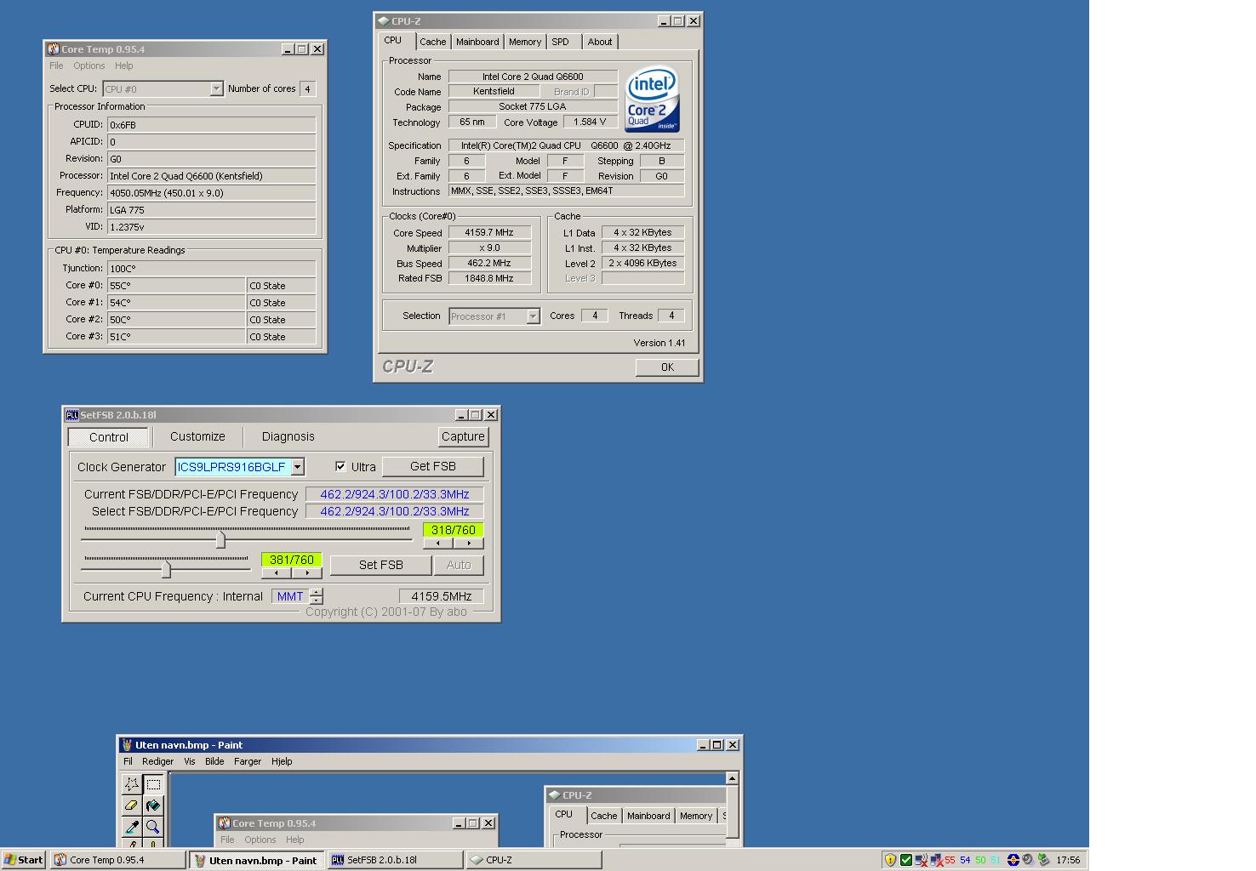Click the MMT spinner down arrow in SetFSB
The height and width of the screenshot is (871, 1256).
click(x=317, y=601)
